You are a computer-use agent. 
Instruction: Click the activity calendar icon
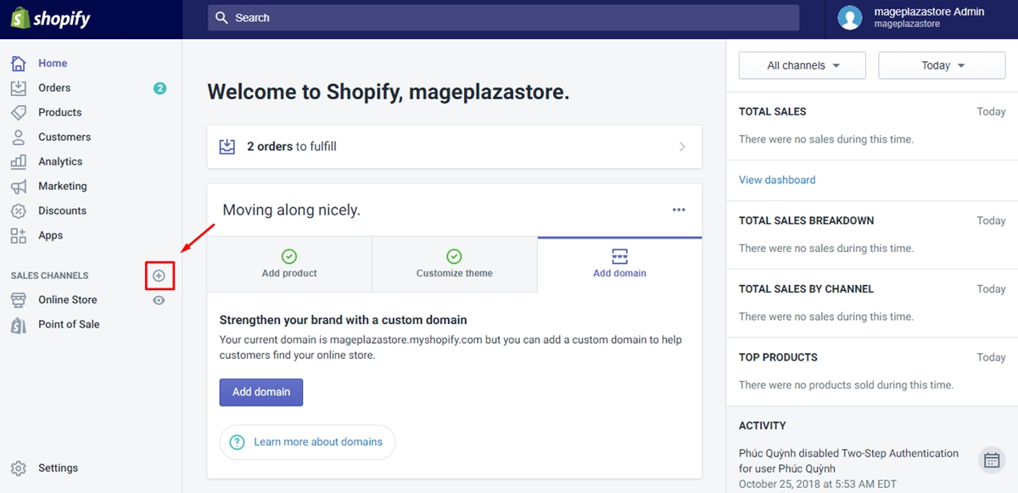pyautogui.click(x=990, y=460)
